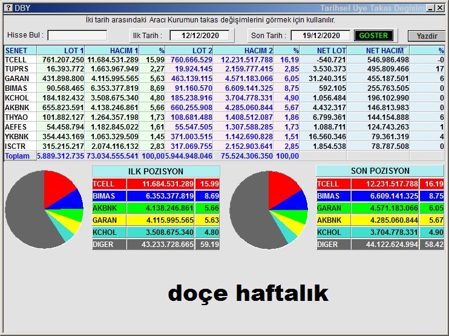
Task: Click cyan KCHOL swatch in ILK POZISYON
Action: [x=109, y=232]
